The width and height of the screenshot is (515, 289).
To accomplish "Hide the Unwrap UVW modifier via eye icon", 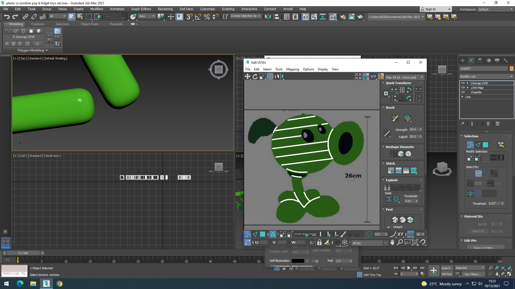I will 463,83.
